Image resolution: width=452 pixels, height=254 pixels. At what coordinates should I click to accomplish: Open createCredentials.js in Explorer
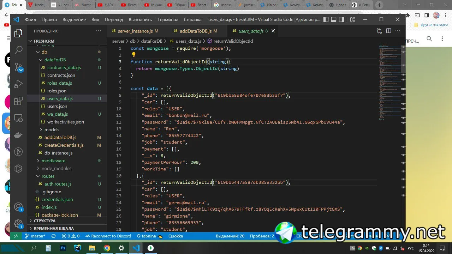[x=64, y=145]
